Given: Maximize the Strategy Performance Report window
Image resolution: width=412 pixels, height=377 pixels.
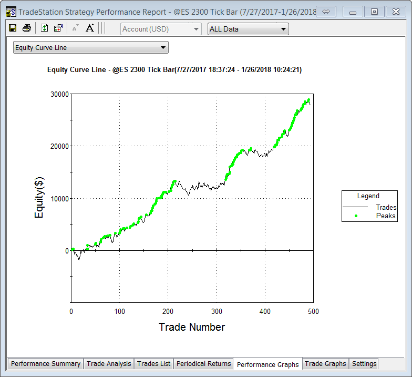Looking at the screenshot, I should click(374, 12).
